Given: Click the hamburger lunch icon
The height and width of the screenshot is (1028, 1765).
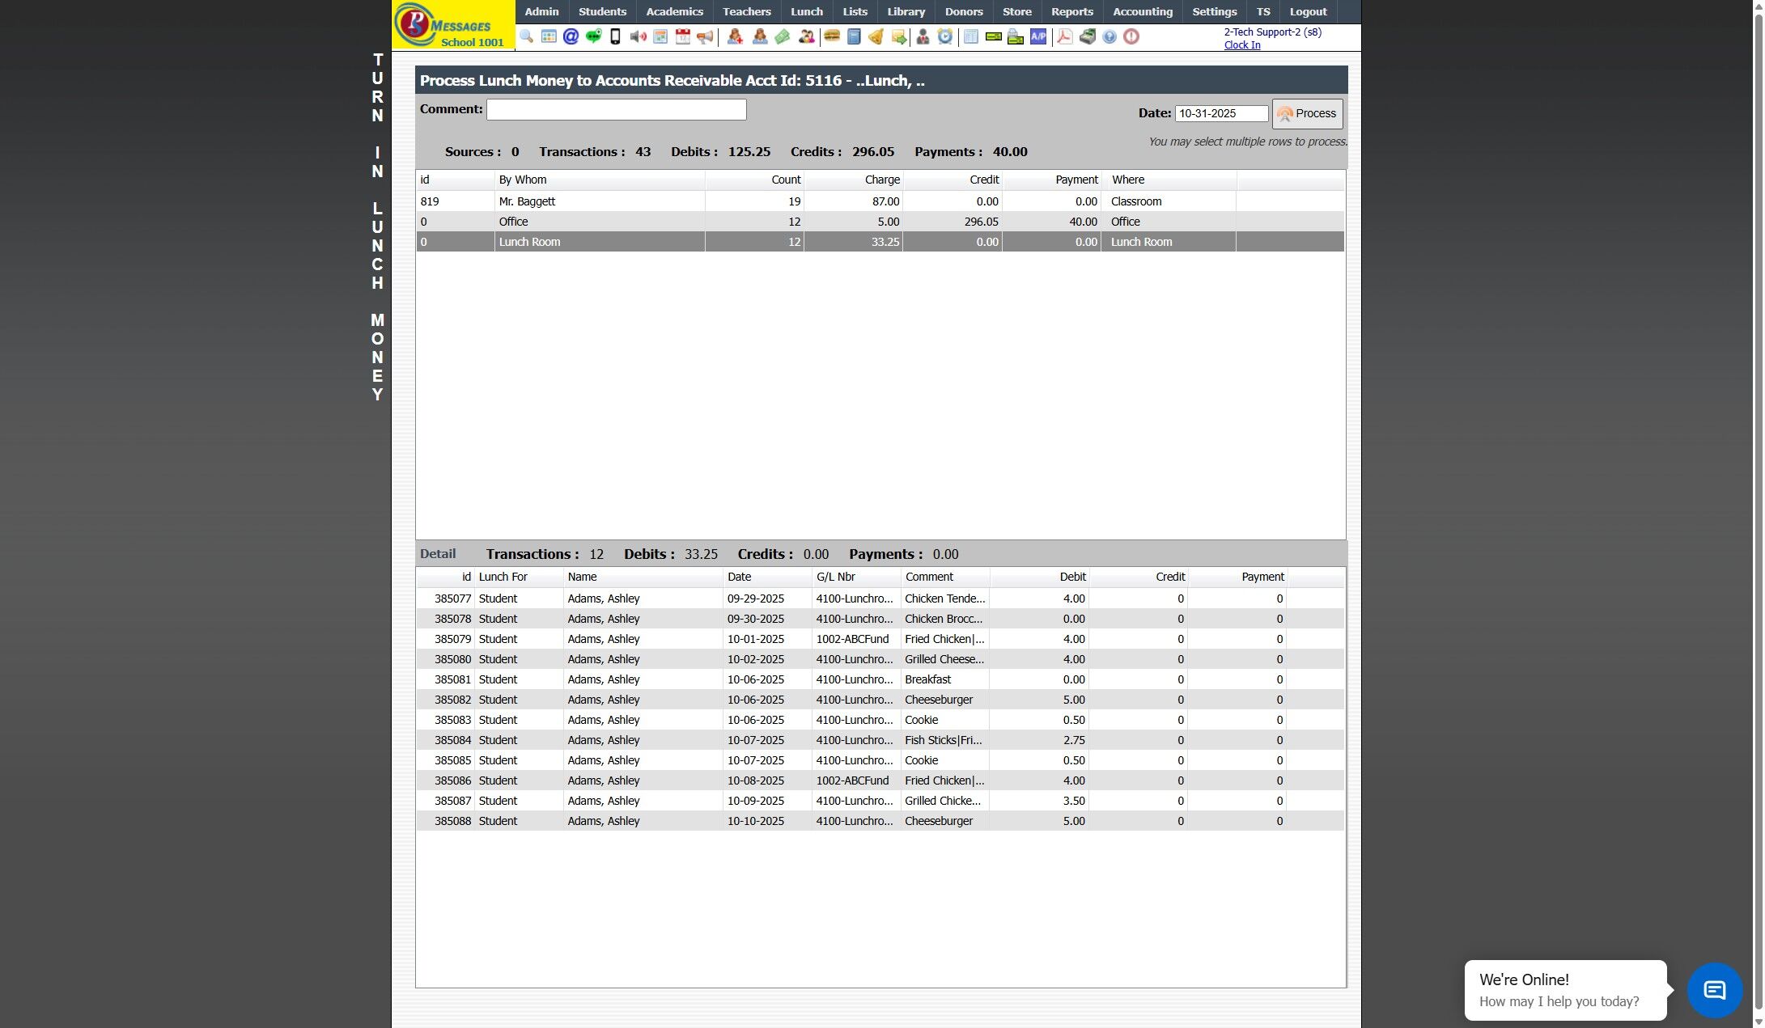Looking at the screenshot, I should click(831, 36).
